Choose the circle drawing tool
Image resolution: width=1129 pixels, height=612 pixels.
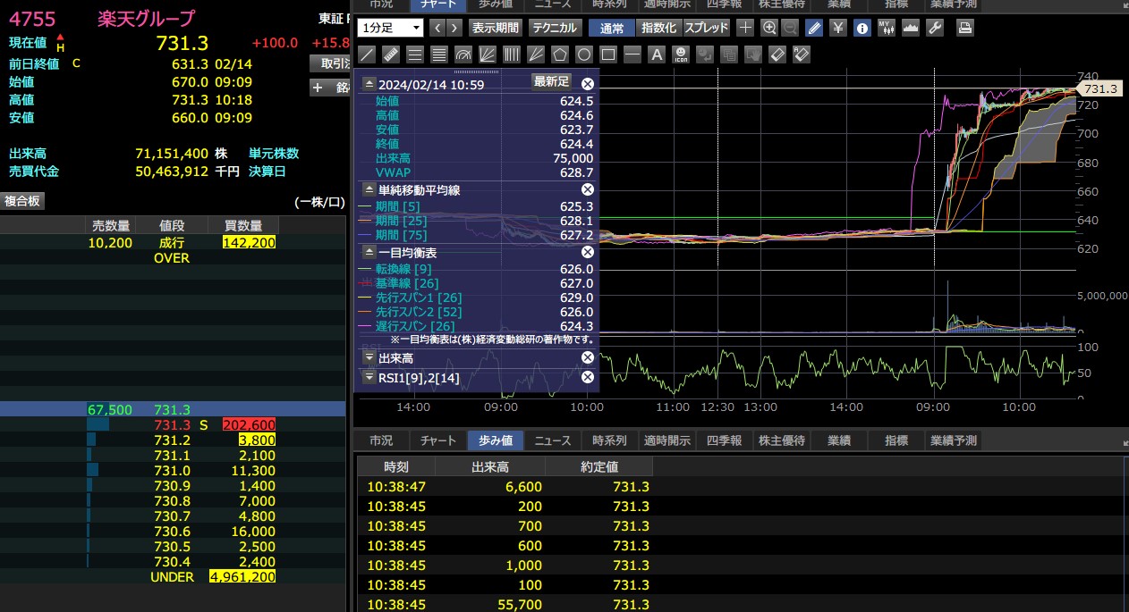point(583,54)
